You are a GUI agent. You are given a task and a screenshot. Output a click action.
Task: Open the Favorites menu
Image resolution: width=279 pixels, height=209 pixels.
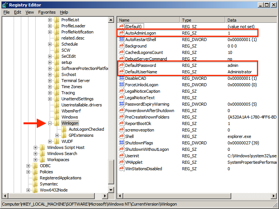(47, 12)
